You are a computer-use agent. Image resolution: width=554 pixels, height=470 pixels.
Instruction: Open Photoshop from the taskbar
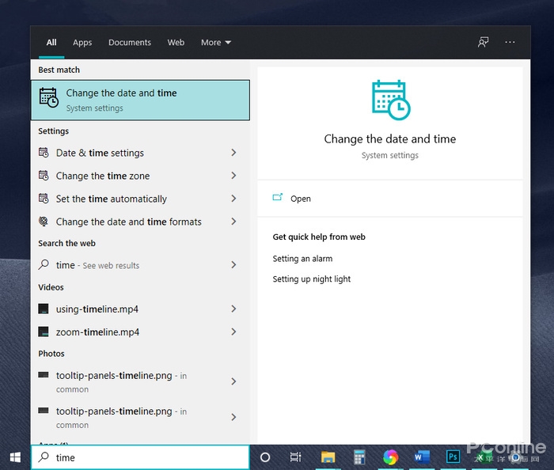pos(453,457)
